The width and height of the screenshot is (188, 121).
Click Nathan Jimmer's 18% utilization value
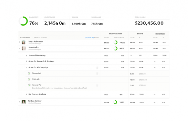click(x=122, y=102)
